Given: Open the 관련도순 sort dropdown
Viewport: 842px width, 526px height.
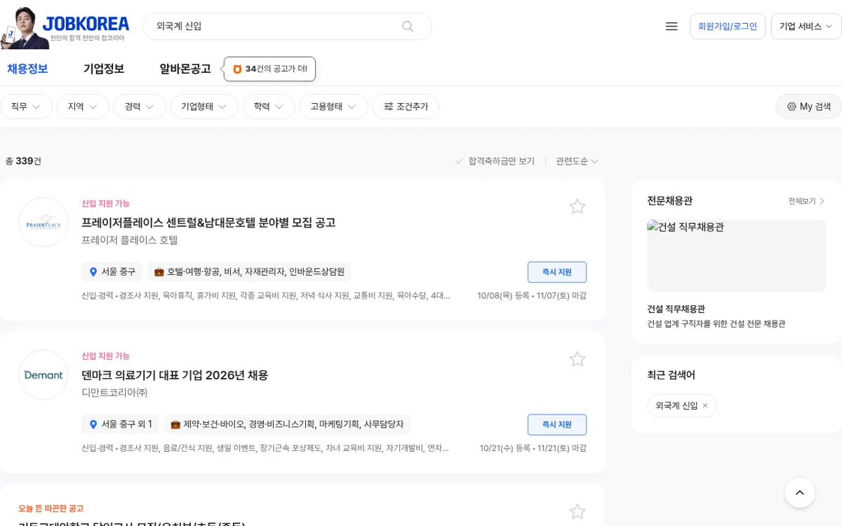Looking at the screenshot, I should (577, 161).
